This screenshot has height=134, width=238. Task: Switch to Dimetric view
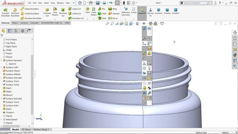coord(176,11)
